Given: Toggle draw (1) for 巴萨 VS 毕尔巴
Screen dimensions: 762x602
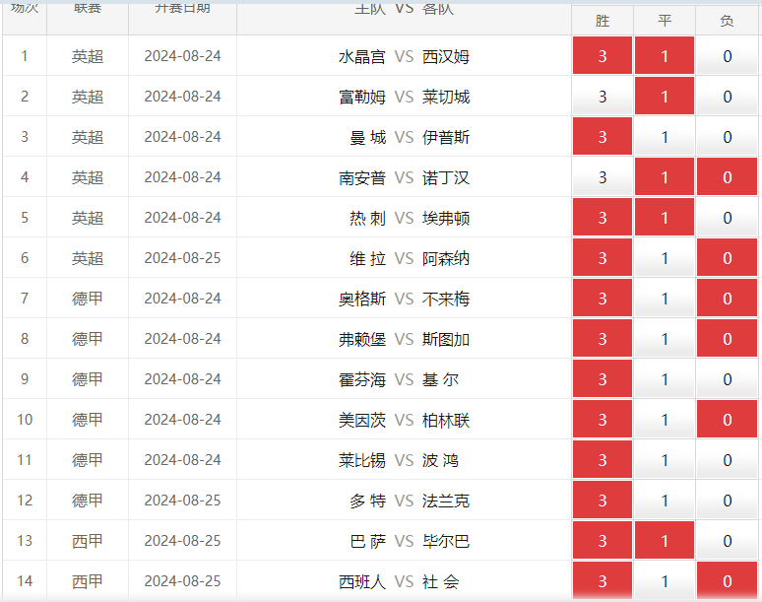Looking at the screenshot, I should click(665, 540).
